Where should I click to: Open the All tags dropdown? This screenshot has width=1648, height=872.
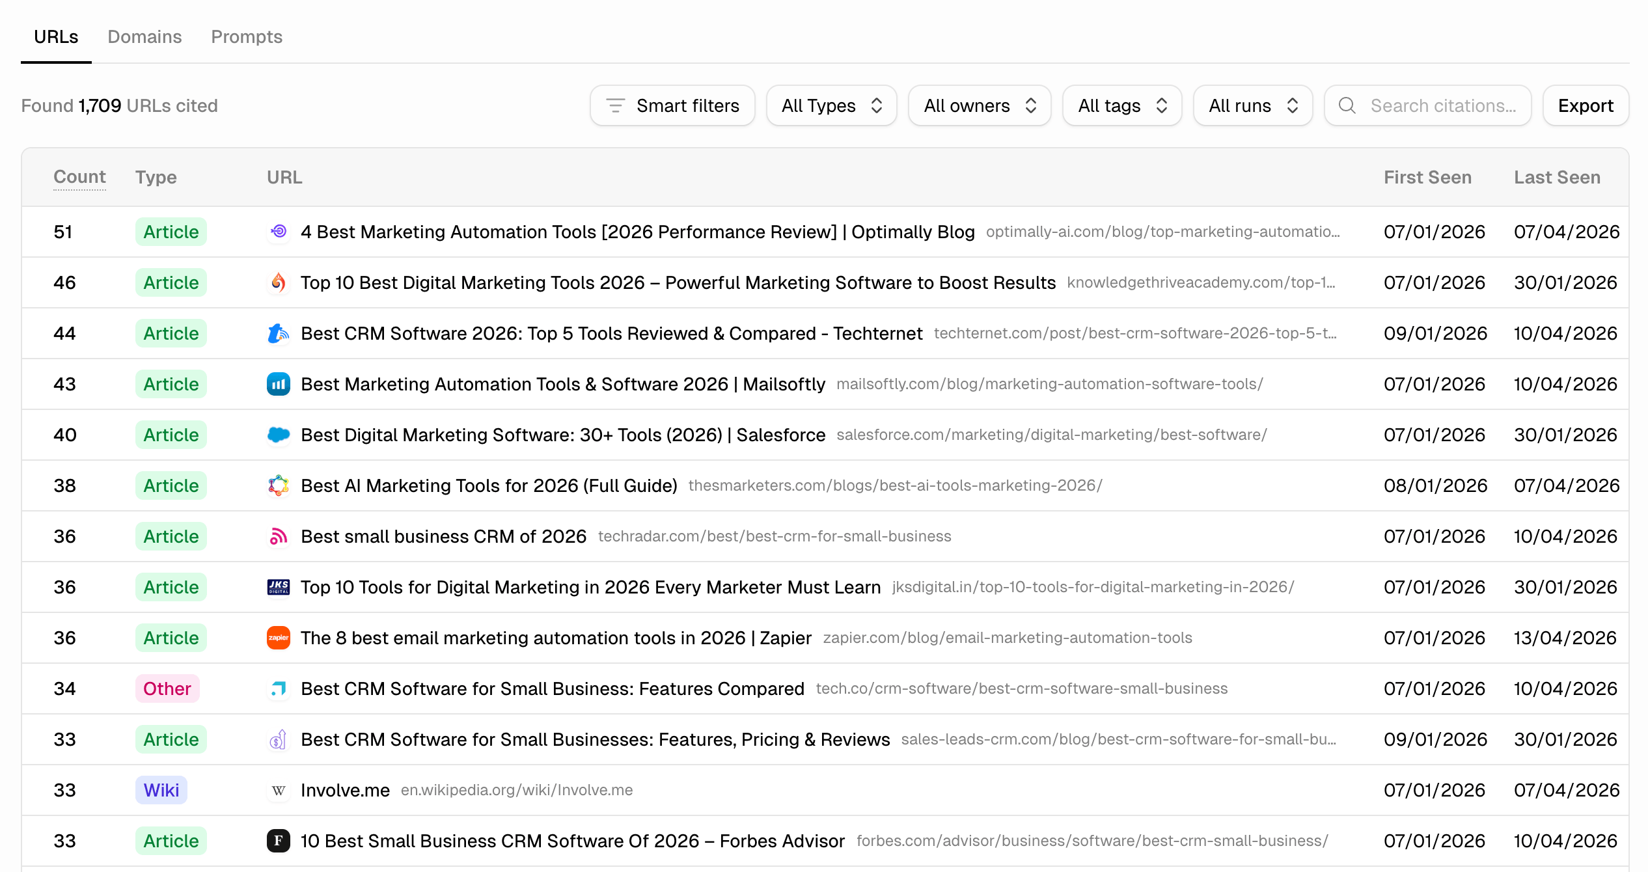point(1122,105)
